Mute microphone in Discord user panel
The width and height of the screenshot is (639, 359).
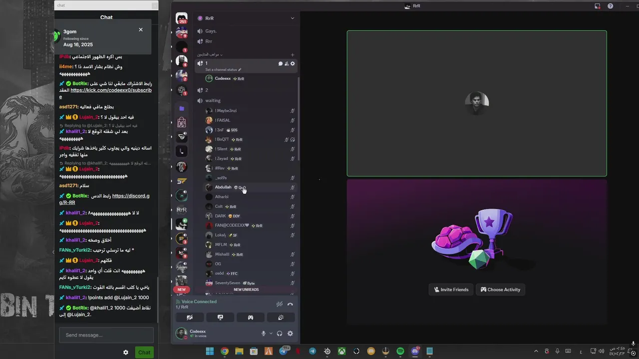[x=264, y=334]
